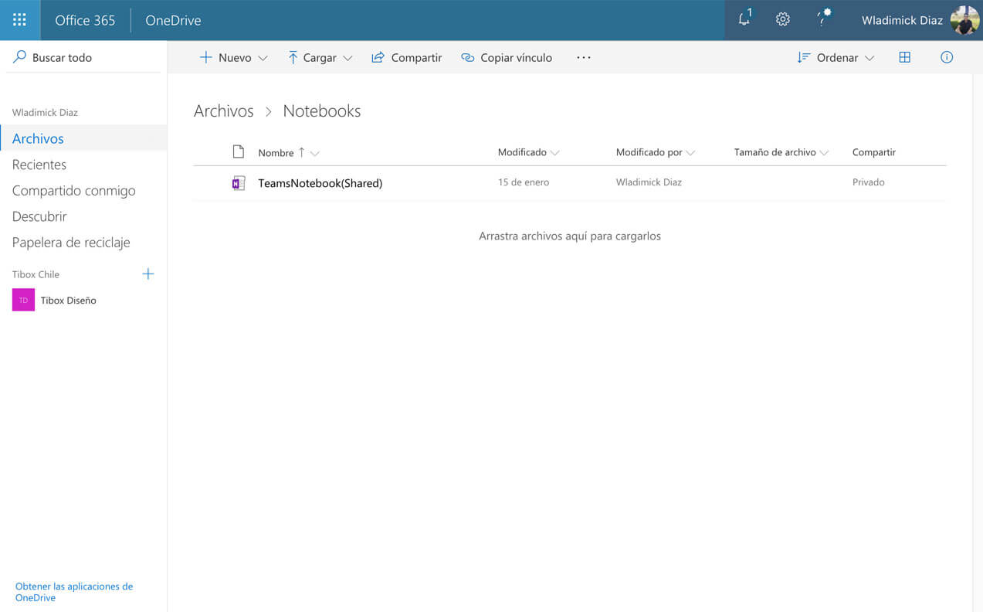This screenshot has height=612, width=983.
Task: Open the Nombre column header dropdown
Action: pos(314,153)
